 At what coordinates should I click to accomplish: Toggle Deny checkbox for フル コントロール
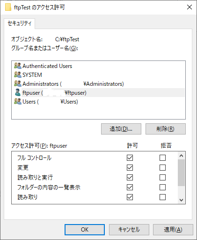[162, 157]
